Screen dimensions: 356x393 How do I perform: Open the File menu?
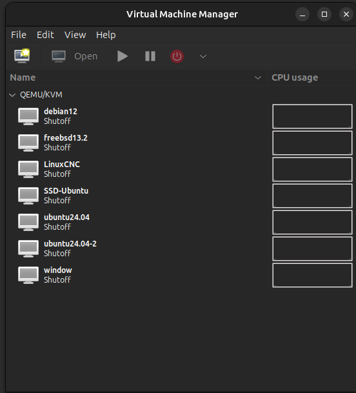[x=19, y=35]
